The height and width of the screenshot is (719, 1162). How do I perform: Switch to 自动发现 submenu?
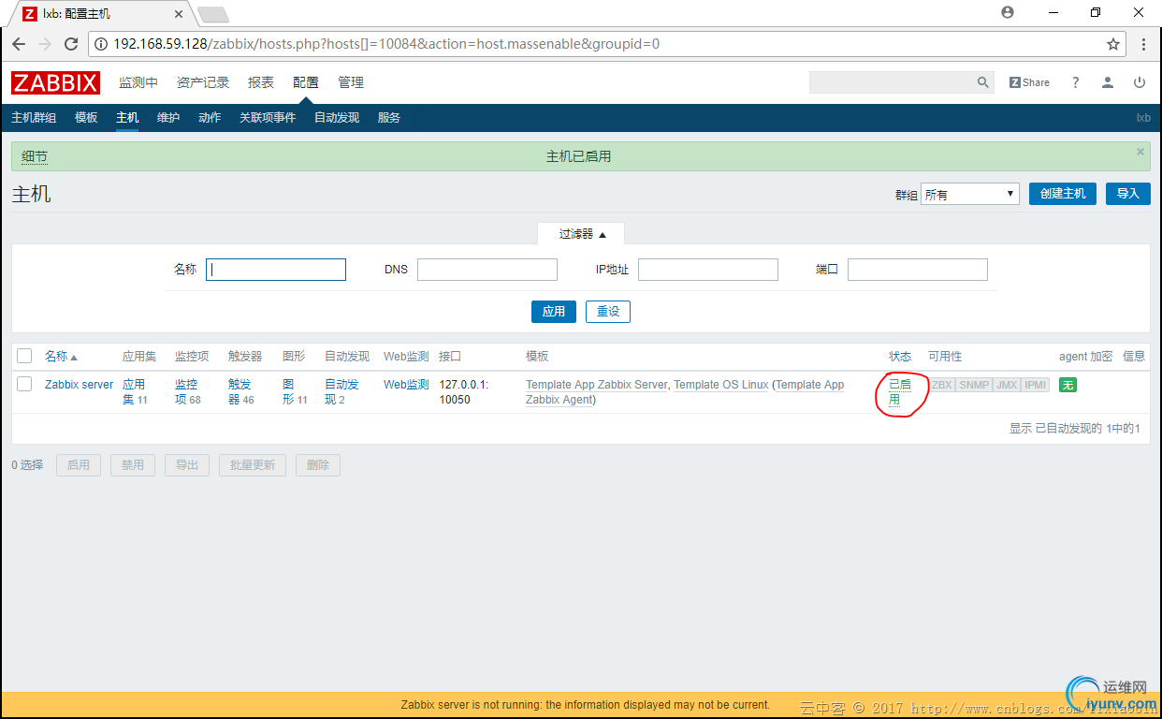[x=337, y=117]
